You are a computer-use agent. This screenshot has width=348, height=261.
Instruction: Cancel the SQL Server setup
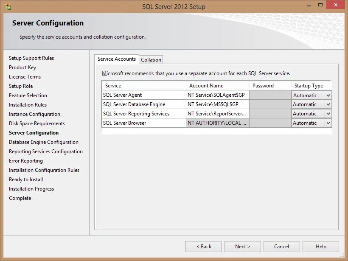point(282,246)
